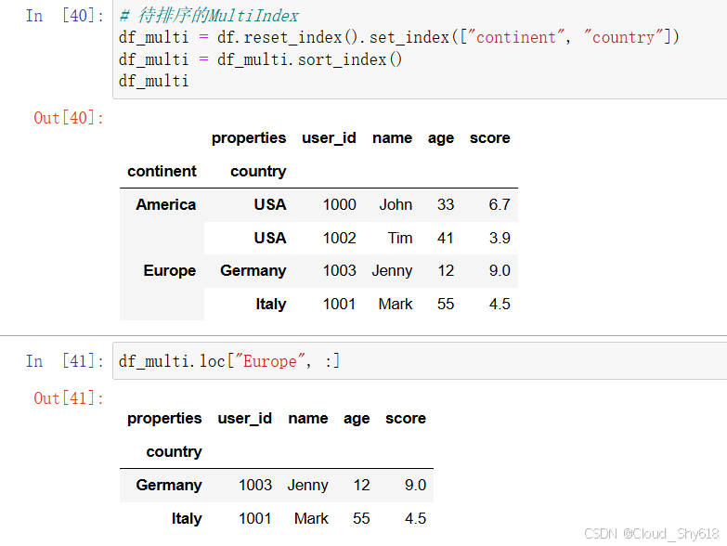Click 'Germany' index in Out[41] table

(169, 486)
